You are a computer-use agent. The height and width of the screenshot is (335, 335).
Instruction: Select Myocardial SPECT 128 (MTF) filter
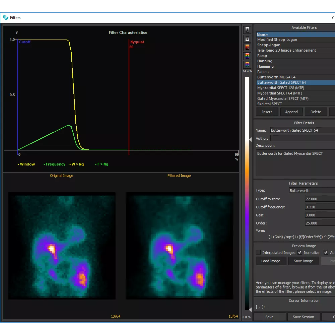coord(295,88)
